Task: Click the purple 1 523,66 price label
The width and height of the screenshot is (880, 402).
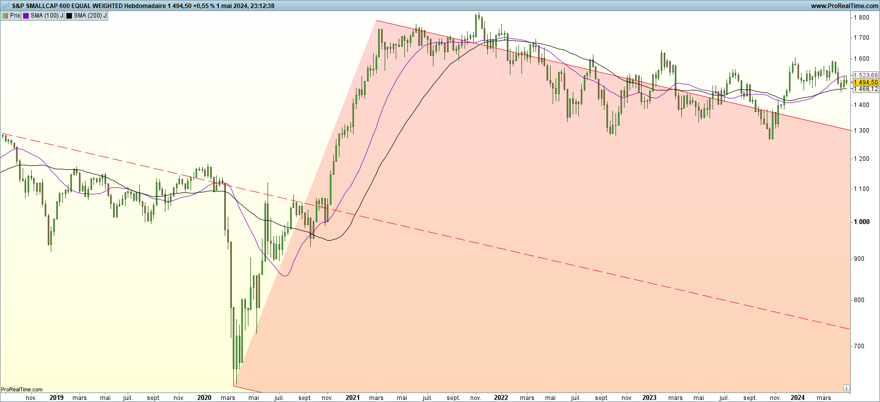Action: click(866, 75)
